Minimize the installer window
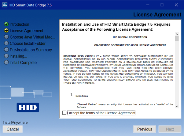Viewport: 184px width, 136px height. [148, 5]
